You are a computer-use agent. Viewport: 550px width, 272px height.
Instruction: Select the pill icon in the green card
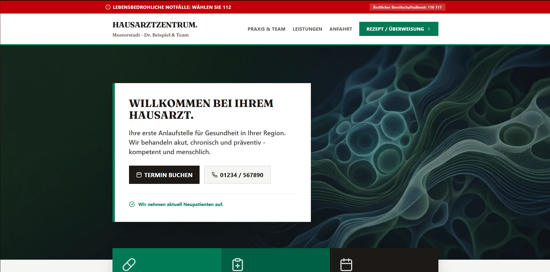[130, 264]
